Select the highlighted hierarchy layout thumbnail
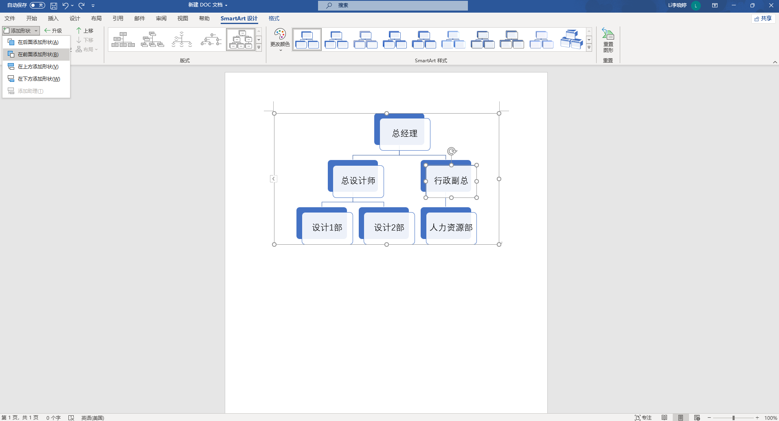This screenshot has width=779, height=421. 241,39
